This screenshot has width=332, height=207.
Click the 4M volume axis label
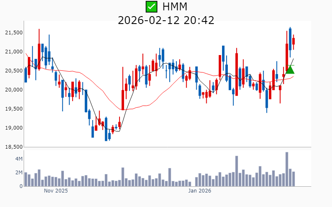tap(19, 159)
